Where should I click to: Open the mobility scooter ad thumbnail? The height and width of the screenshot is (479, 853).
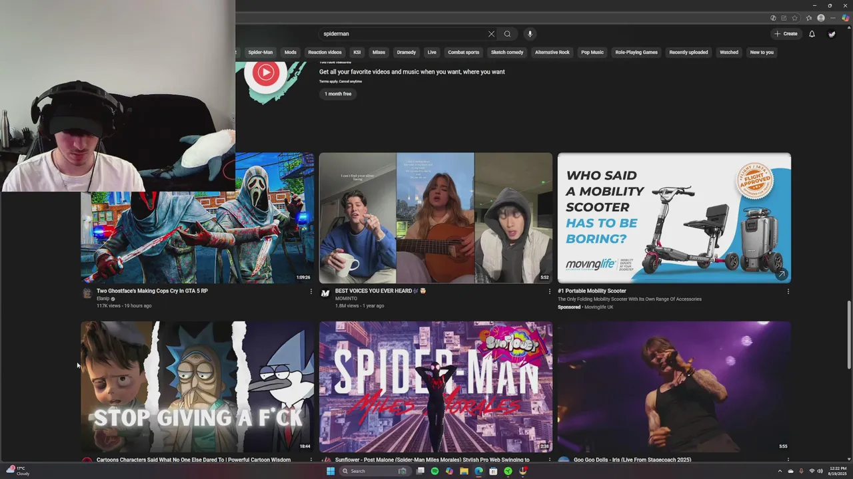point(674,218)
